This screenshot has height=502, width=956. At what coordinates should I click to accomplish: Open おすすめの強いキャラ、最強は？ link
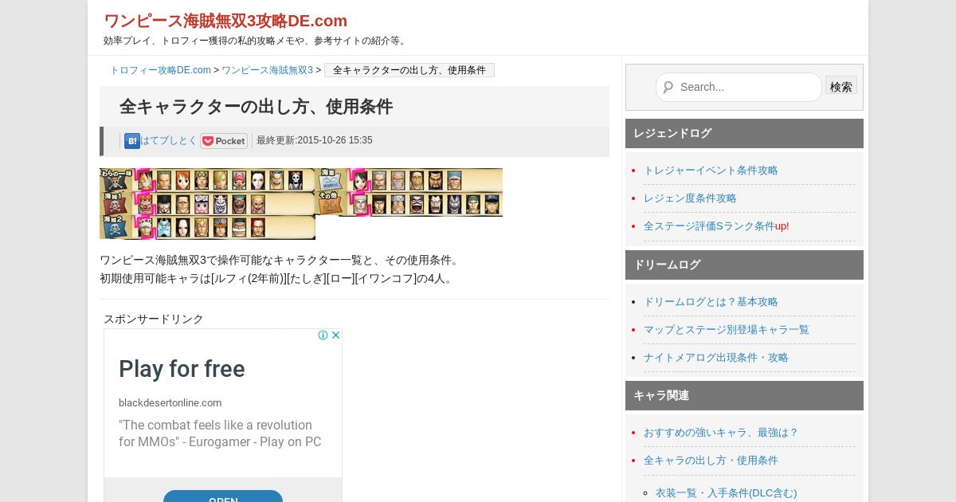(x=721, y=433)
